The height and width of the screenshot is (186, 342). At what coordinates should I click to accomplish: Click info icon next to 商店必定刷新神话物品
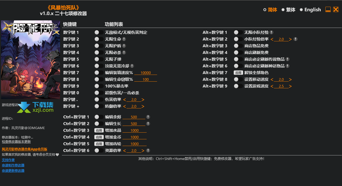tap(287, 66)
